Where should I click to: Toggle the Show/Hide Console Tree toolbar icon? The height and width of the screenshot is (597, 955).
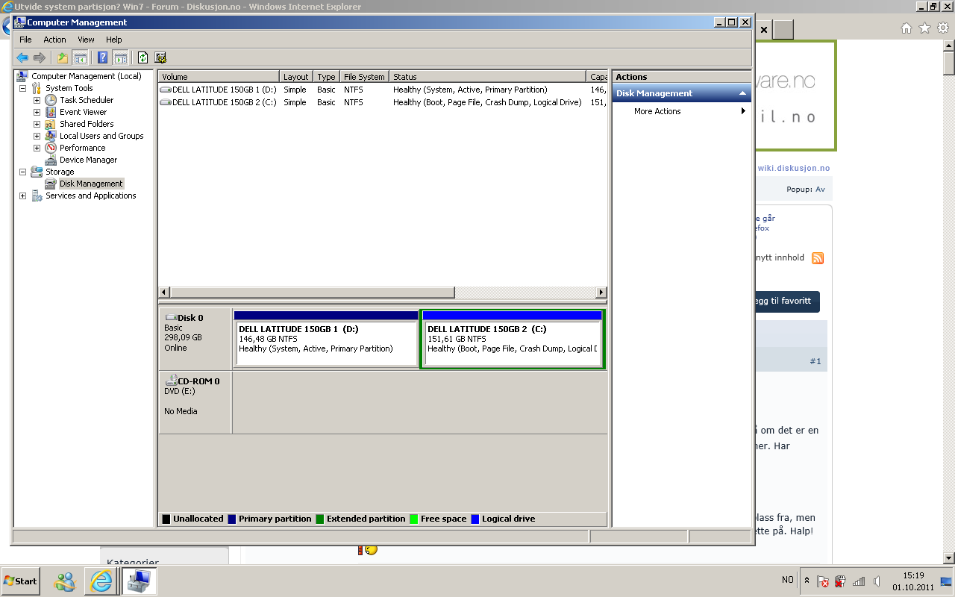coord(80,57)
